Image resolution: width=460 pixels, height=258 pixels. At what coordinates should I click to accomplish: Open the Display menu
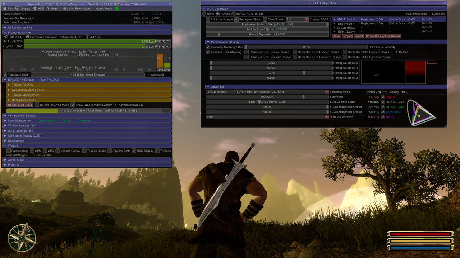click(23, 8)
